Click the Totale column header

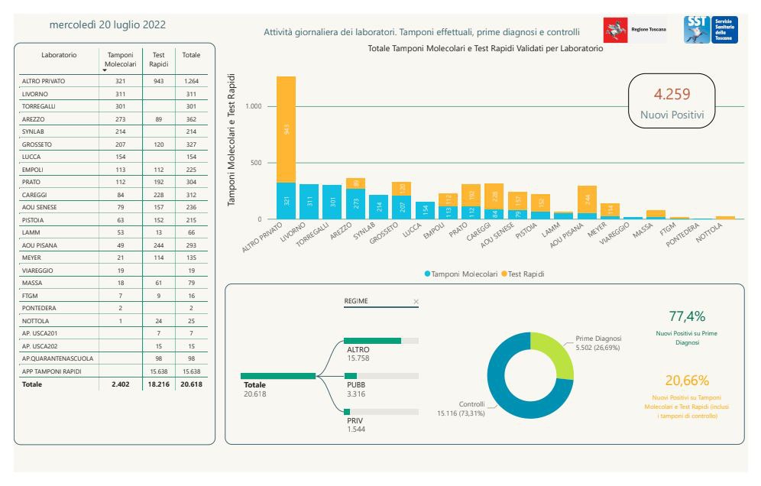click(x=191, y=55)
